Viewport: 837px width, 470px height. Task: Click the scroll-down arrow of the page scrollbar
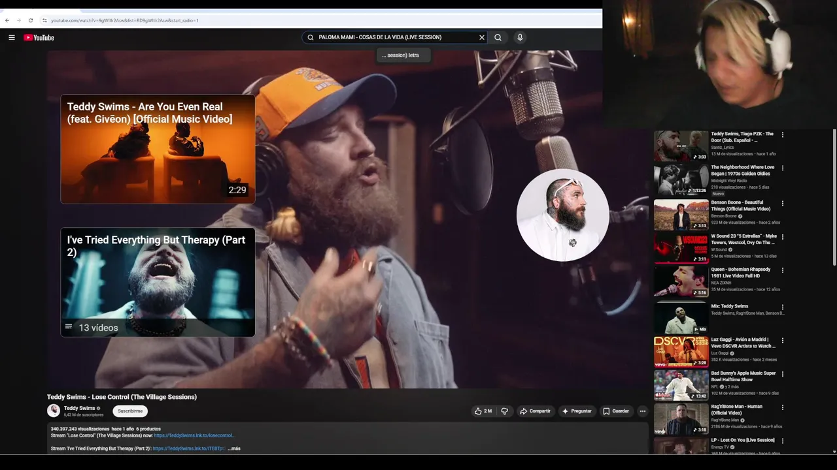(834, 451)
